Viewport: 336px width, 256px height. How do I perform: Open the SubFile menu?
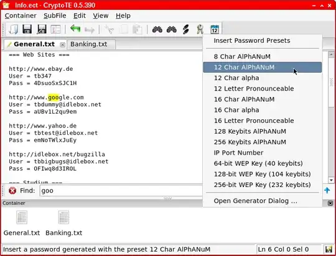55,16
